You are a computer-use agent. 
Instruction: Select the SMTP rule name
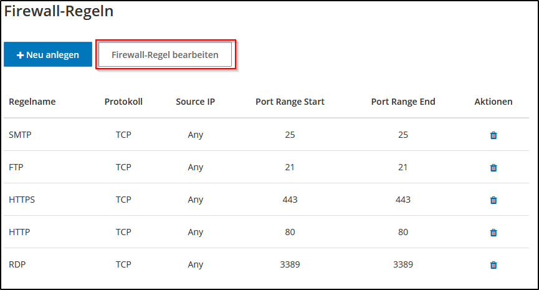[21, 135]
